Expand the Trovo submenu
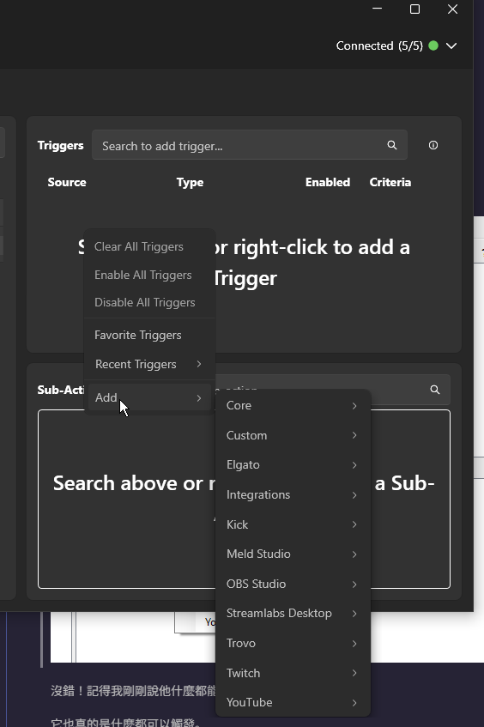This screenshot has width=484, height=727. coord(293,643)
